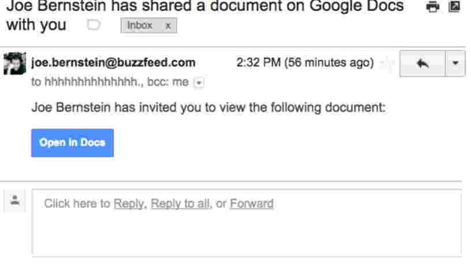Screen dimensions: 471x265
Task: Click the 2:32 PM timestamp
Action: point(305,62)
